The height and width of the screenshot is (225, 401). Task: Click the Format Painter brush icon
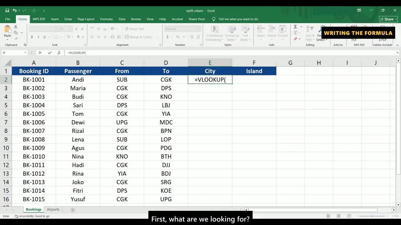[16, 38]
